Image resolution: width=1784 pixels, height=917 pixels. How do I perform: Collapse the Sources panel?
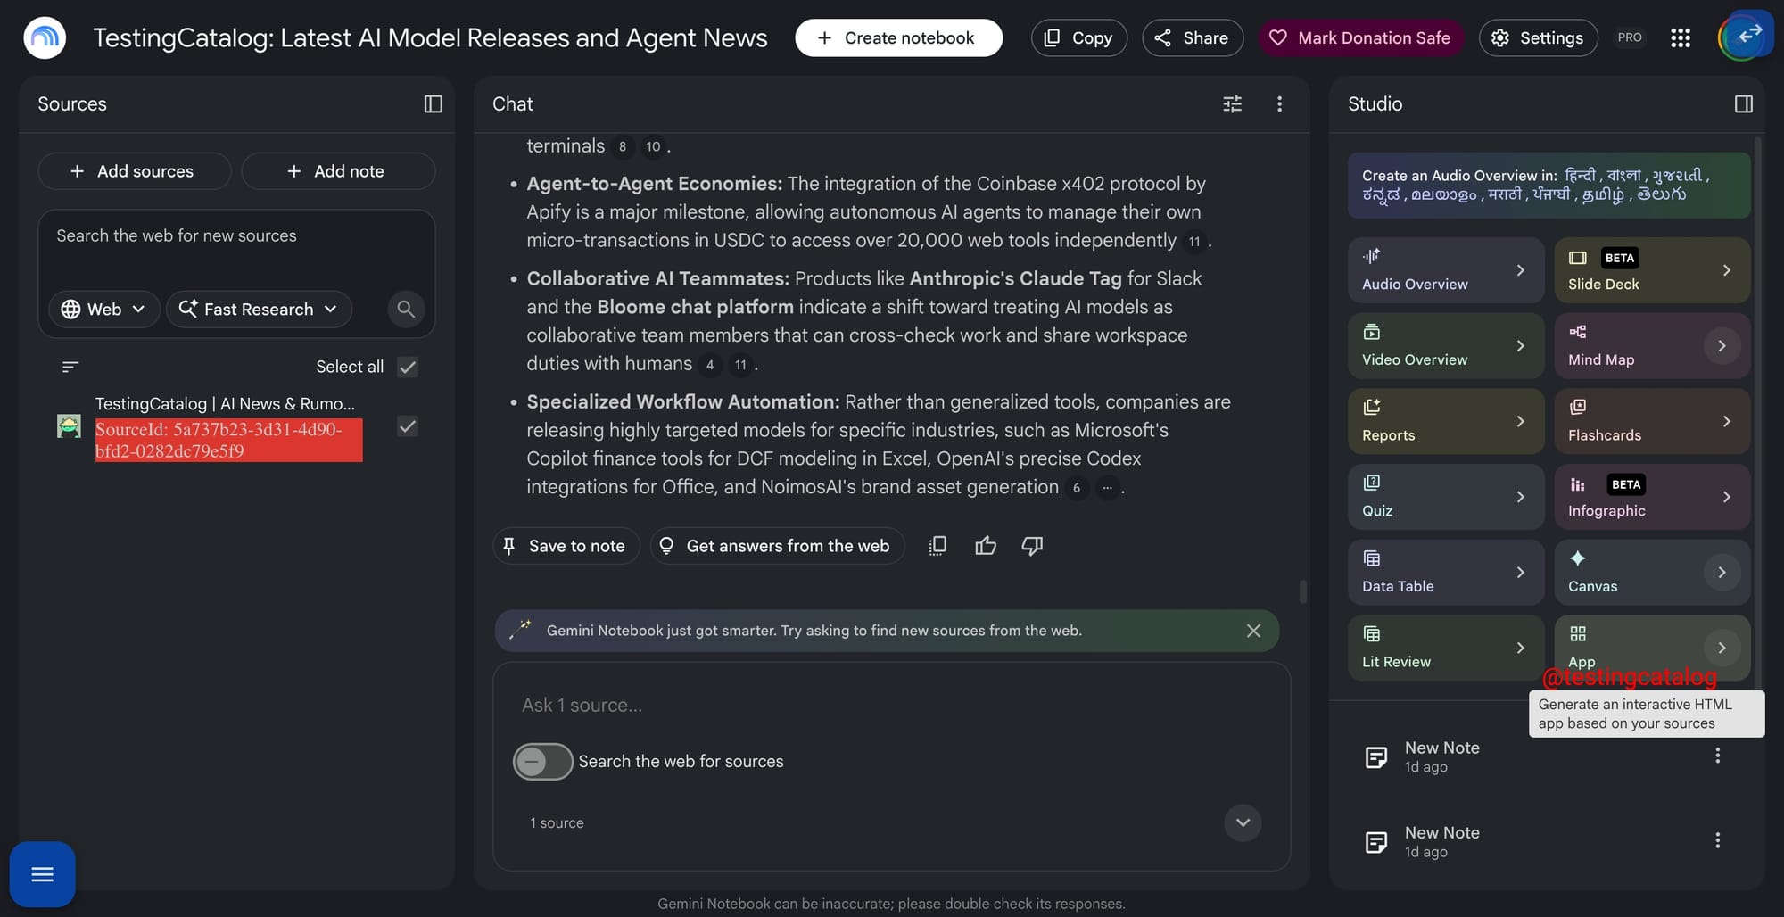(x=434, y=104)
